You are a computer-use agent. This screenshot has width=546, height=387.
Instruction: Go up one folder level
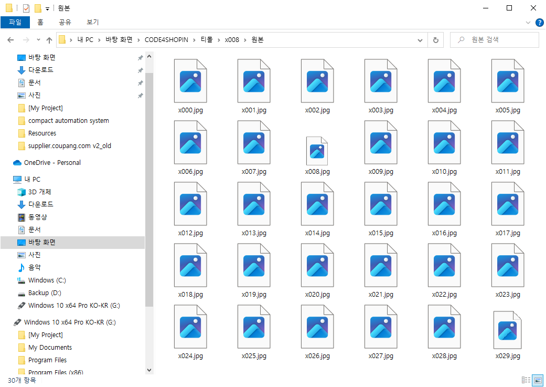[49, 39]
